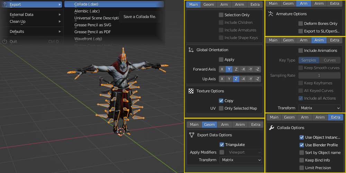This screenshot has width=346, height=173.
Task: Uncheck the Copy textures checkbox
Action: tap(221, 101)
